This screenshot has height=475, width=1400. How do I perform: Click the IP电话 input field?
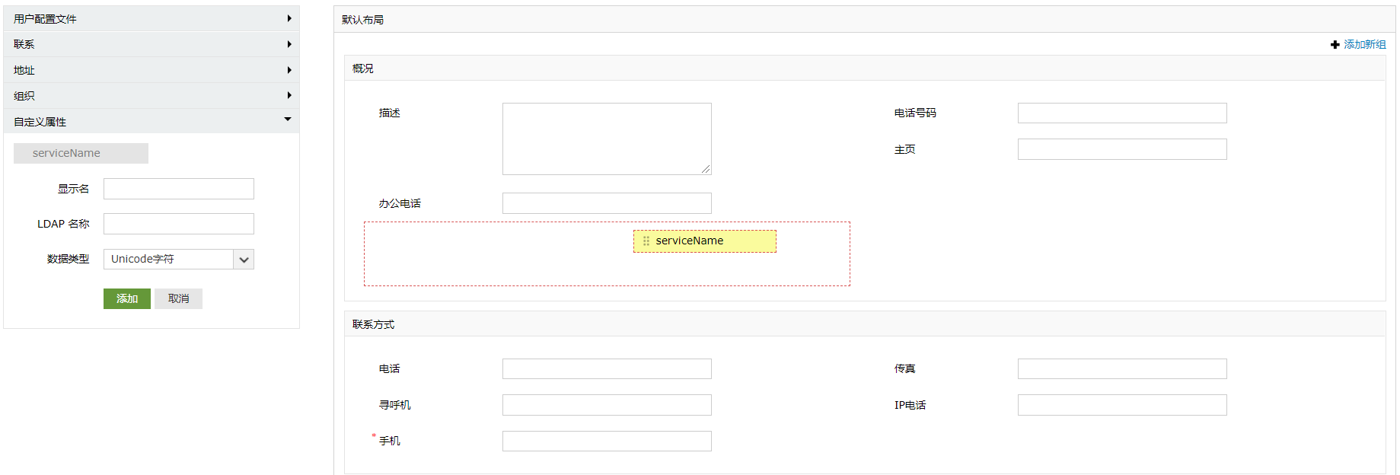tap(1122, 405)
